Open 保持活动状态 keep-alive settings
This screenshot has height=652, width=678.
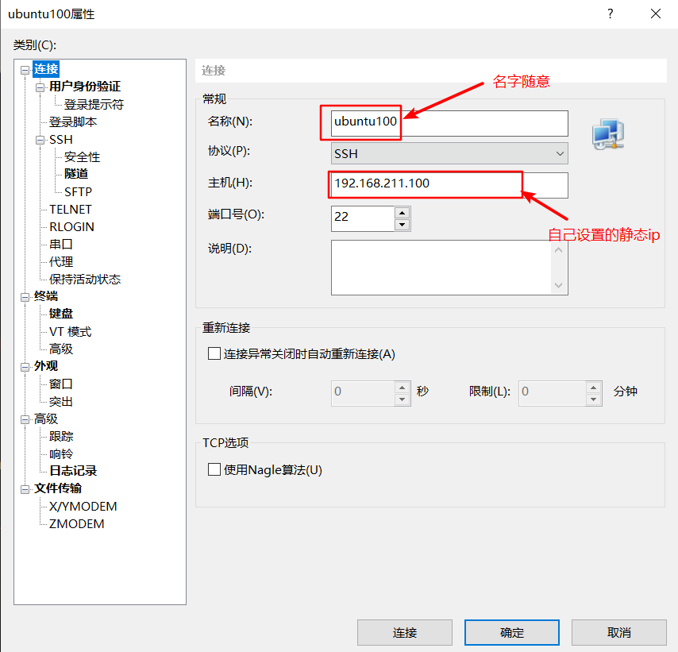tap(85, 279)
